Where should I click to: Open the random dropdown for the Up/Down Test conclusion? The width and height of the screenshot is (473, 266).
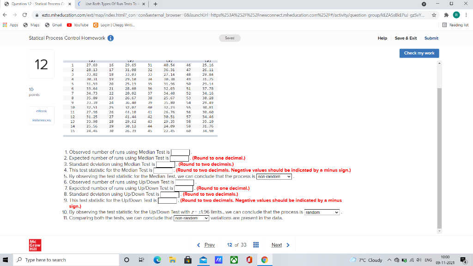coord(322,212)
